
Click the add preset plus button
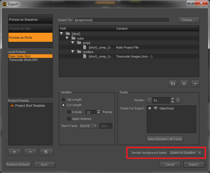pos(14,152)
